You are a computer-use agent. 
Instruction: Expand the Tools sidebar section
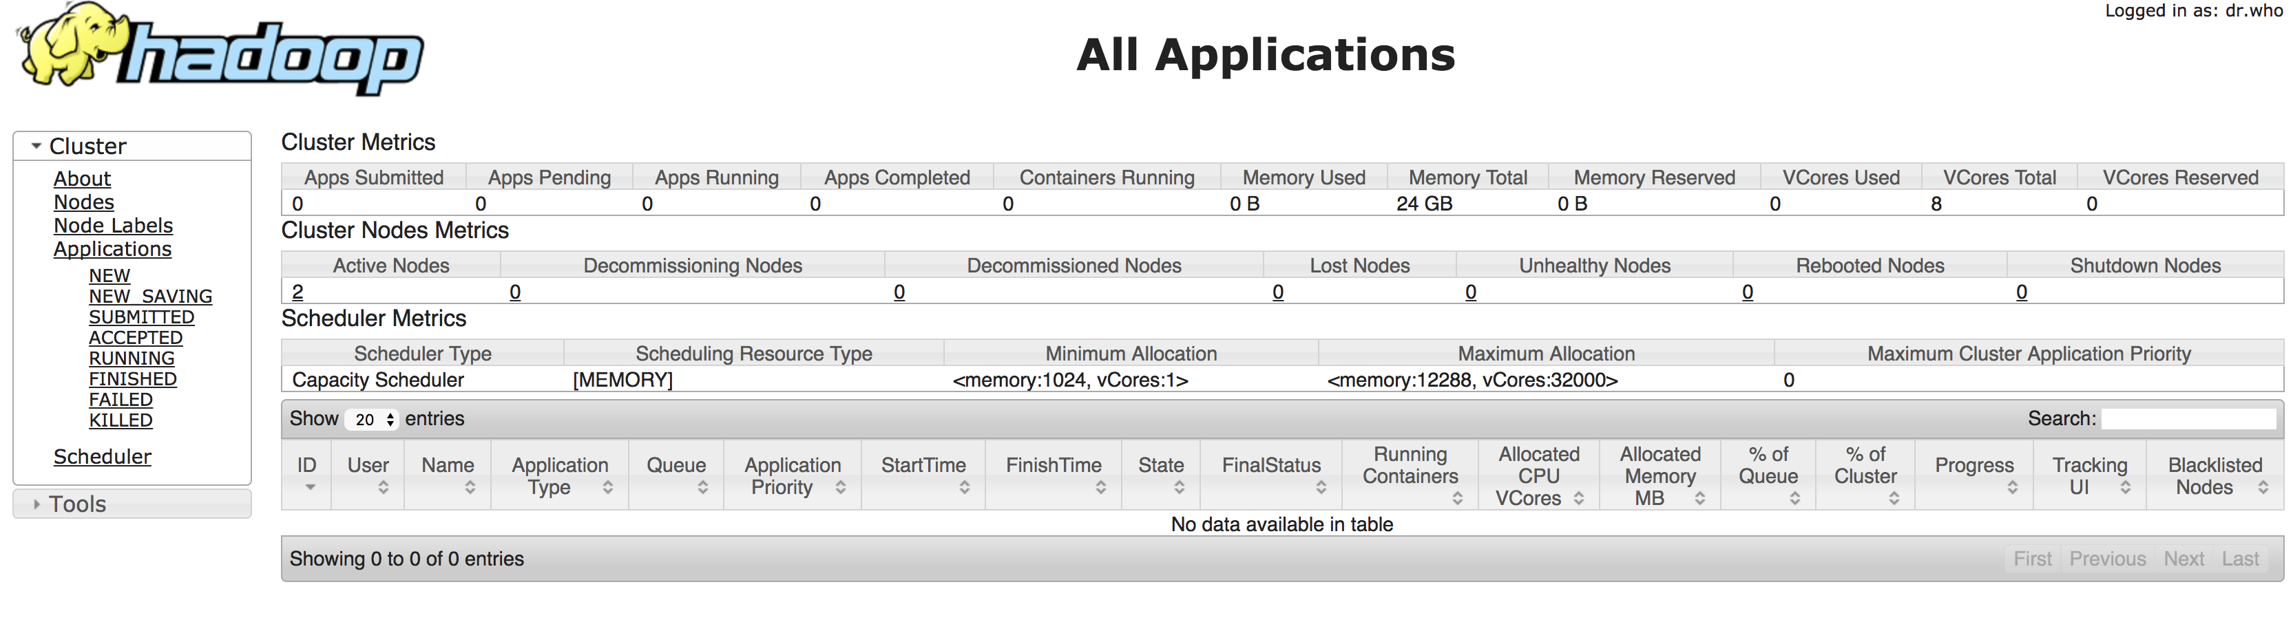pos(36,504)
